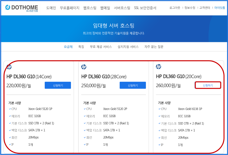Select 서버호스팅 in top navigation
This screenshot has height=155, width=228.
coord(122,8)
